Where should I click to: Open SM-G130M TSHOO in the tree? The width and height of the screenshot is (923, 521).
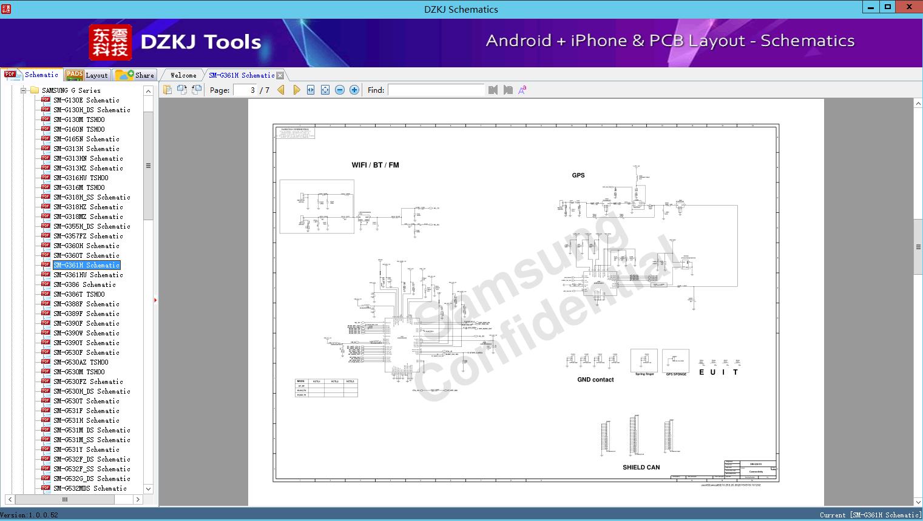point(79,119)
